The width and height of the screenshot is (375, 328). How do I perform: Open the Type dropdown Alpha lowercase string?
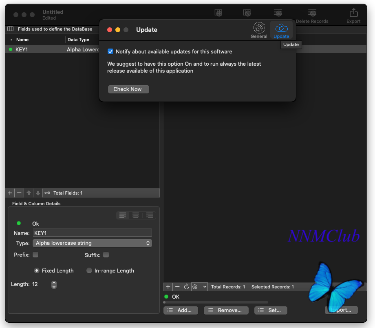tap(92, 243)
